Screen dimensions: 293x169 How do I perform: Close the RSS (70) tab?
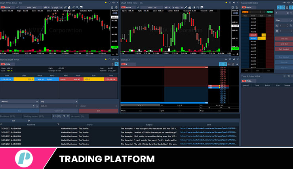[68, 116]
